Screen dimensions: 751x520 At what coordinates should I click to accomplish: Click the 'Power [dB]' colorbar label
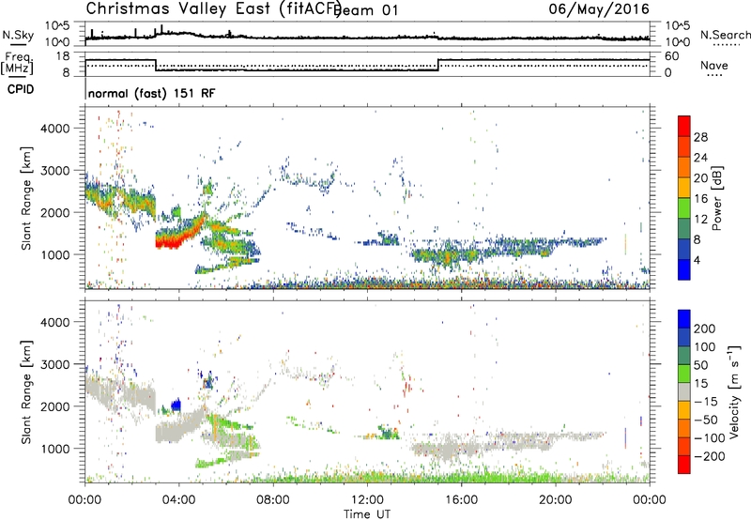coord(716,198)
